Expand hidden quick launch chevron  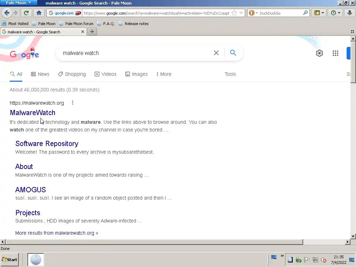282,256
